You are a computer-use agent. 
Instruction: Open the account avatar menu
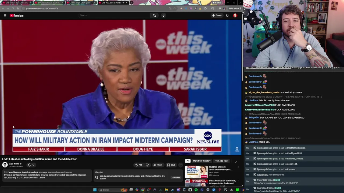pos(235,15)
